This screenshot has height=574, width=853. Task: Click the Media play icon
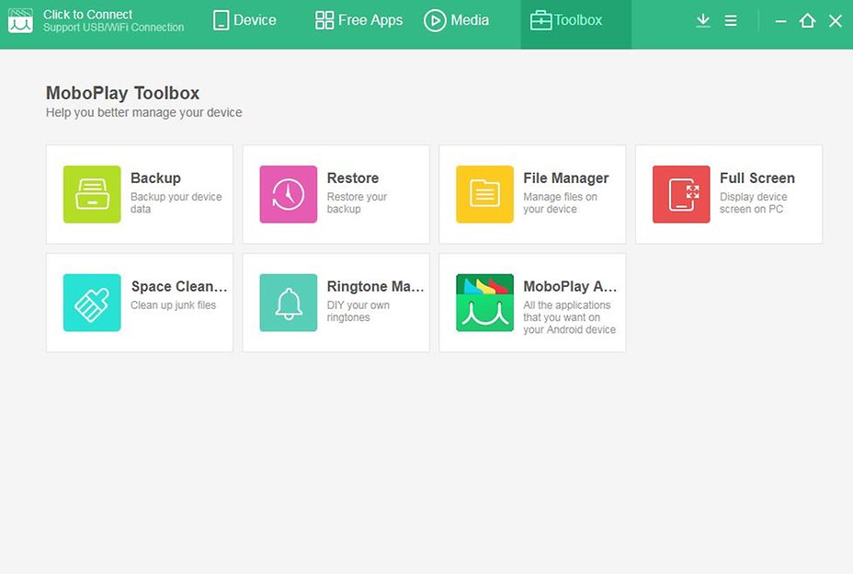[435, 20]
